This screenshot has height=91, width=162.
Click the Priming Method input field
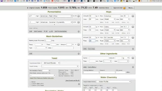point(91,72)
